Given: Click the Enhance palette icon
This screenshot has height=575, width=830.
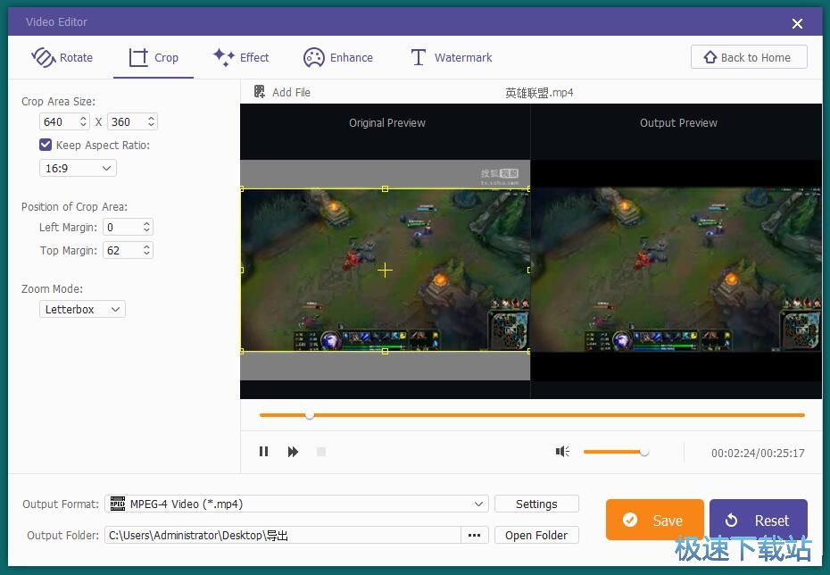Looking at the screenshot, I should point(313,57).
